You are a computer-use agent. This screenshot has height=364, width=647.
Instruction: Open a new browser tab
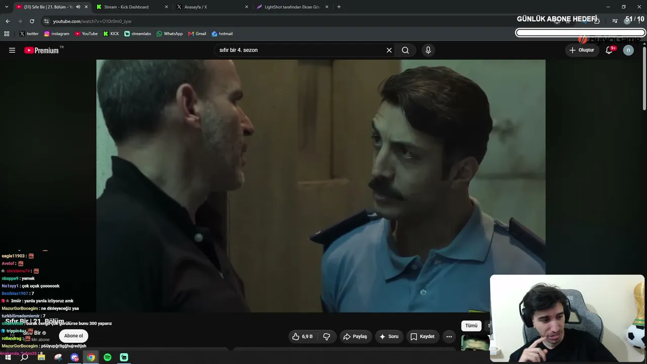(339, 7)
